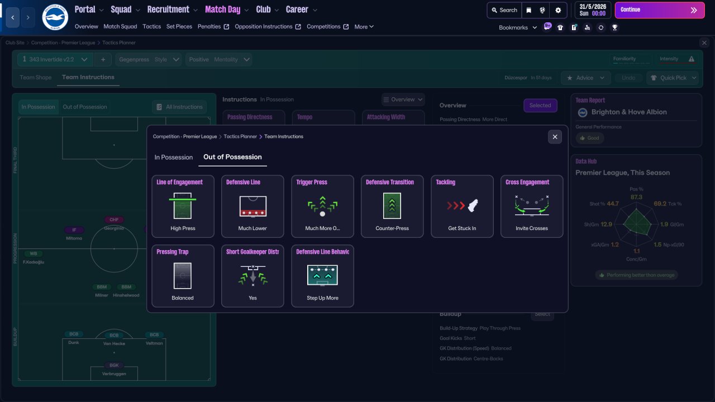Open the Tackling Get Stuck In card
715x402 pixels.
pyautogui.click(x=463, y=207)
